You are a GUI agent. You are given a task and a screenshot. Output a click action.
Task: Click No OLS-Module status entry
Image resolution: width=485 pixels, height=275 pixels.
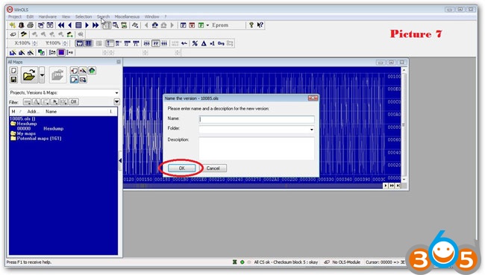point(346,262)
